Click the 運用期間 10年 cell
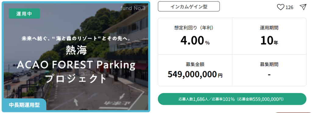The width and height of the screenshot is (312, 113). click(x=269, y=36)
